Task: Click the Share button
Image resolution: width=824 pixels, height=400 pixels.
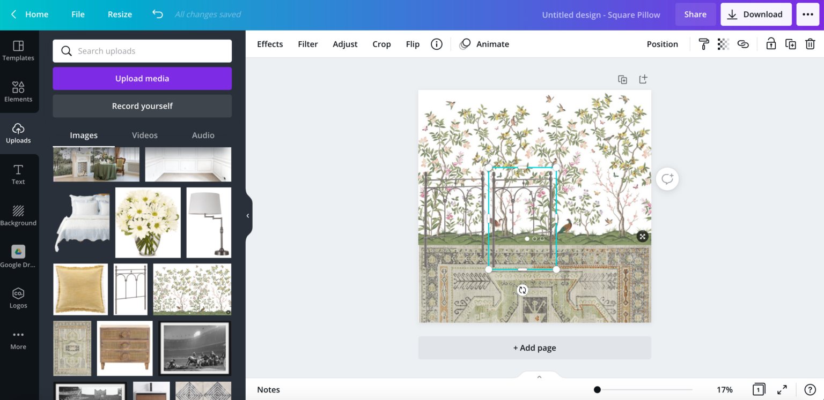Action: (x=695, y=14)
